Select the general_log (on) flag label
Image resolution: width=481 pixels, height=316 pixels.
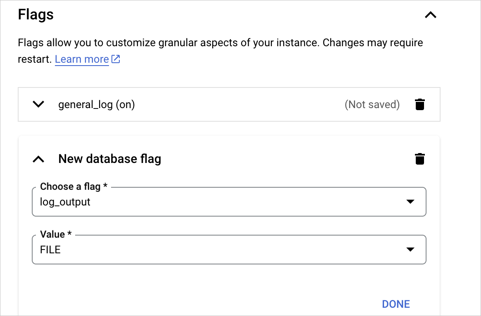tap(97, 105)
